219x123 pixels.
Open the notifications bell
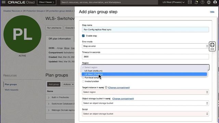pyautogui.click(x=196, y=2)
